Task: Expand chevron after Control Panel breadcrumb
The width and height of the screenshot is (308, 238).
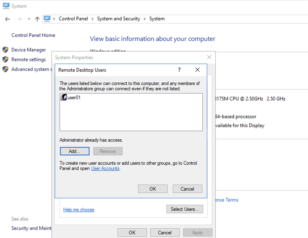Action: (92, 19)
